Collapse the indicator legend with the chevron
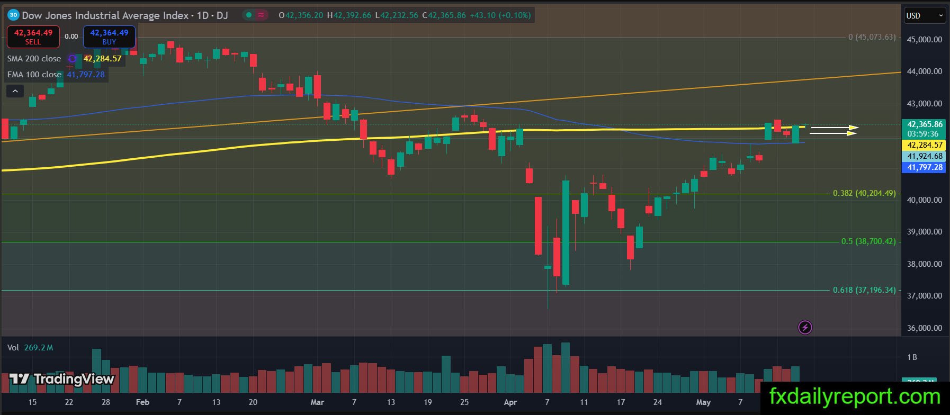The width and height of the screenshot is (950, 415). (15, 91)
